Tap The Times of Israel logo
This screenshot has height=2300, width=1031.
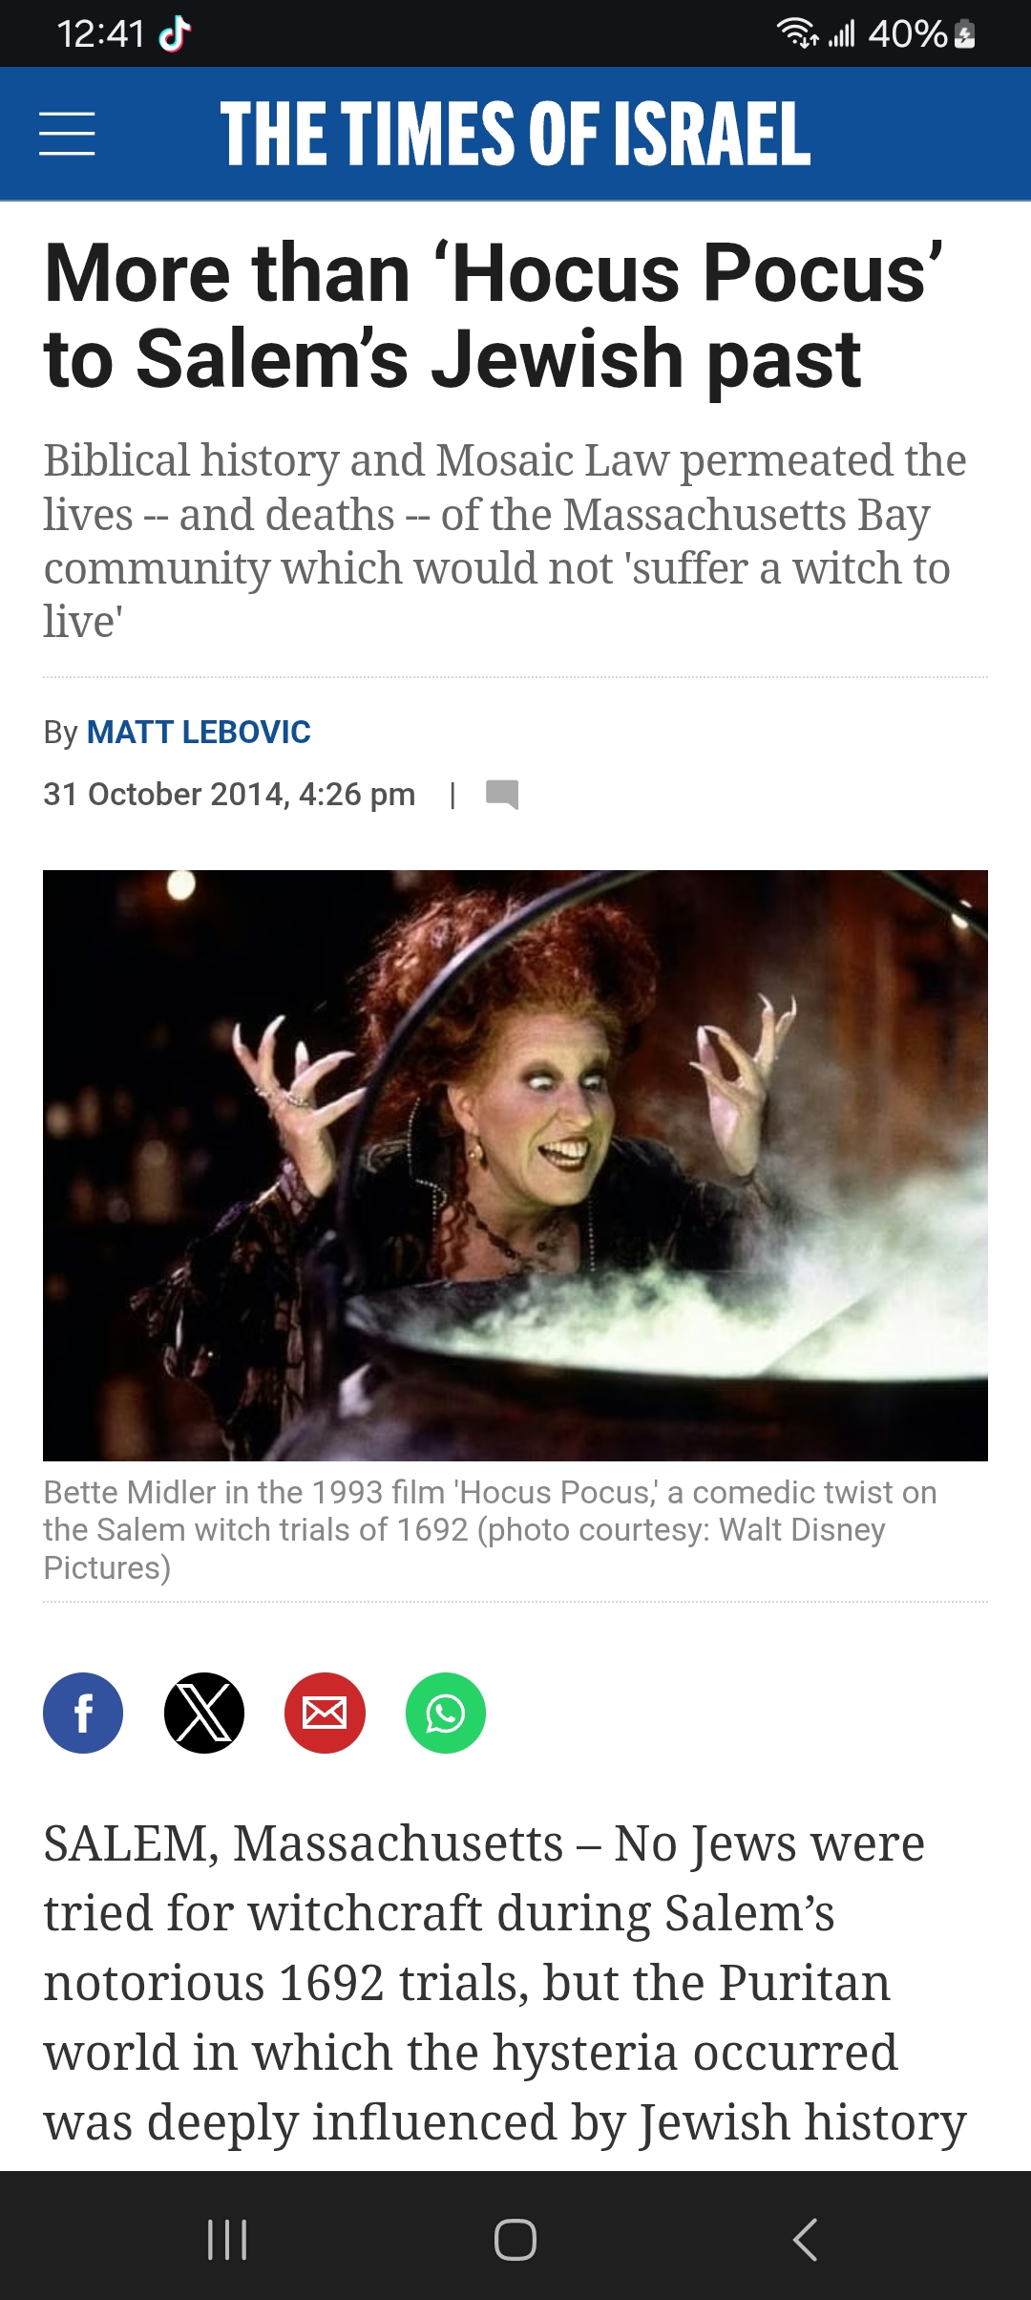pyautogui.click(x=515, y=134)
